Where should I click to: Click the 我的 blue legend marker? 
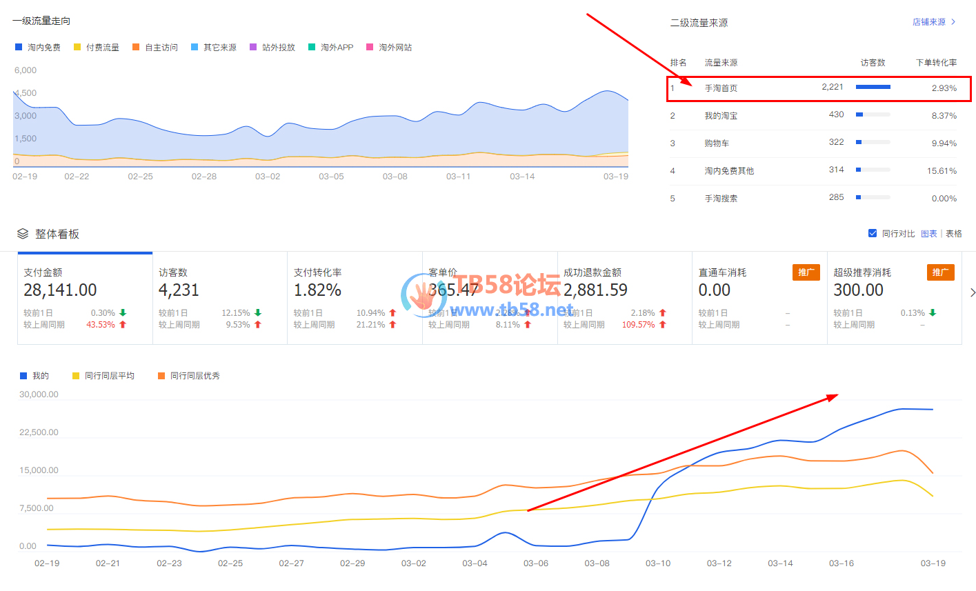[x=23, y=376]
